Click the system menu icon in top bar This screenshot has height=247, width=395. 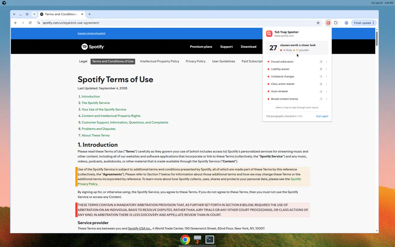pos(4,3)
